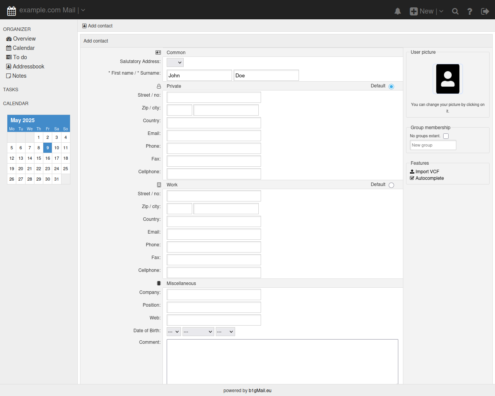
Task: Go to Calendar in the organizer menu
Action: click(x=24, y=48)
